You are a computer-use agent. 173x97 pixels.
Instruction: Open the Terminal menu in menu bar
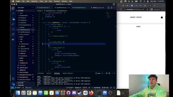pos(57,1)
